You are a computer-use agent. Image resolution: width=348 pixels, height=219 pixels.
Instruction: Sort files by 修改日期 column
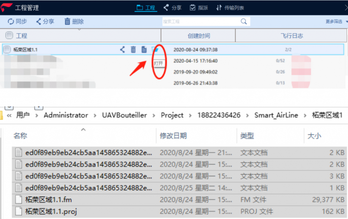click(173, 136)
